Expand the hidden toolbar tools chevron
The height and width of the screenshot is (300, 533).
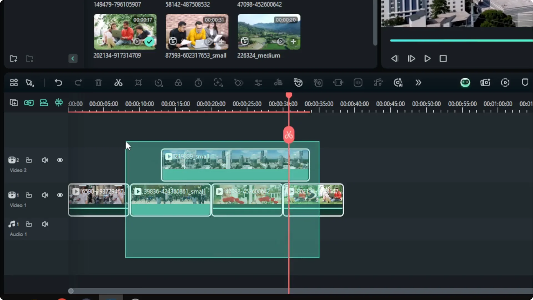pyautogui.click(x=418, y=82)
